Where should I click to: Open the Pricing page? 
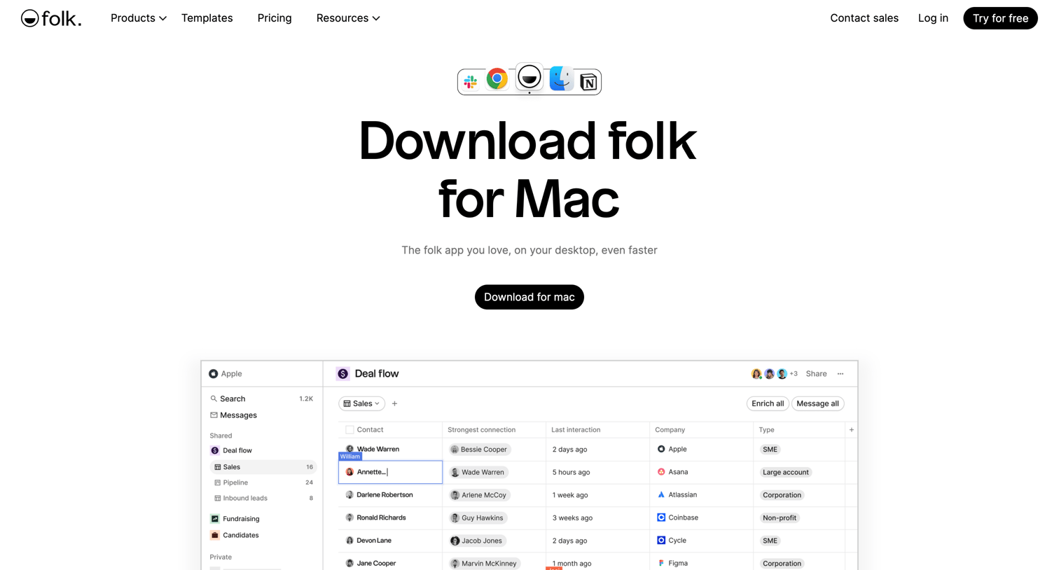coord(275,18)
